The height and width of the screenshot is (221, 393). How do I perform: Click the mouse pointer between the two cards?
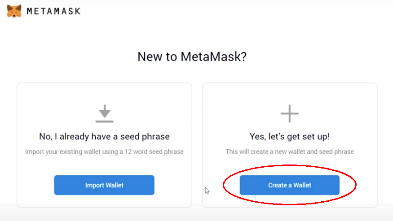pyautogui.click(x=207, y=191)
